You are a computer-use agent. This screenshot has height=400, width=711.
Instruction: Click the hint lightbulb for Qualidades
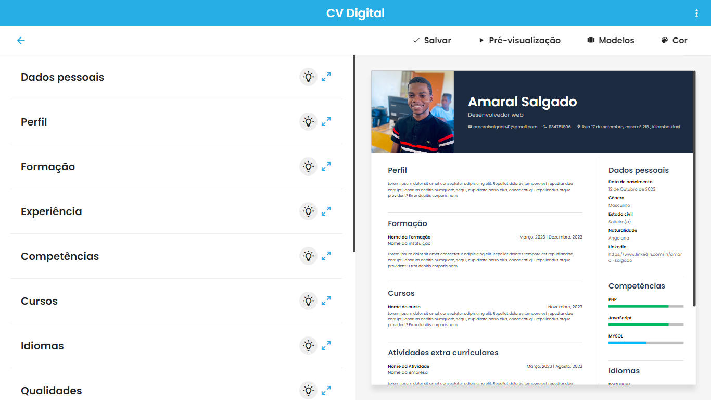[308, 390]
